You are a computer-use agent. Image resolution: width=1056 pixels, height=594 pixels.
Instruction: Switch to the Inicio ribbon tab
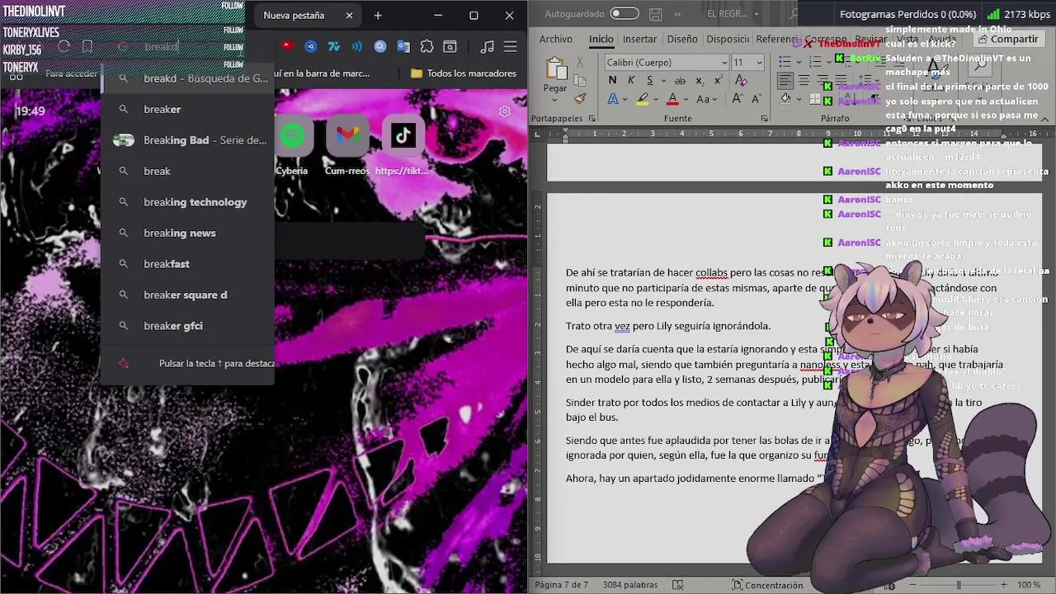(601, 39)
